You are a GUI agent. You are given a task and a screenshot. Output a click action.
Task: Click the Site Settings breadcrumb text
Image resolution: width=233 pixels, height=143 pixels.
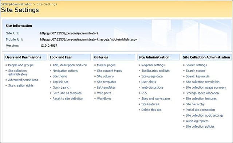click(x=47, y=4)
